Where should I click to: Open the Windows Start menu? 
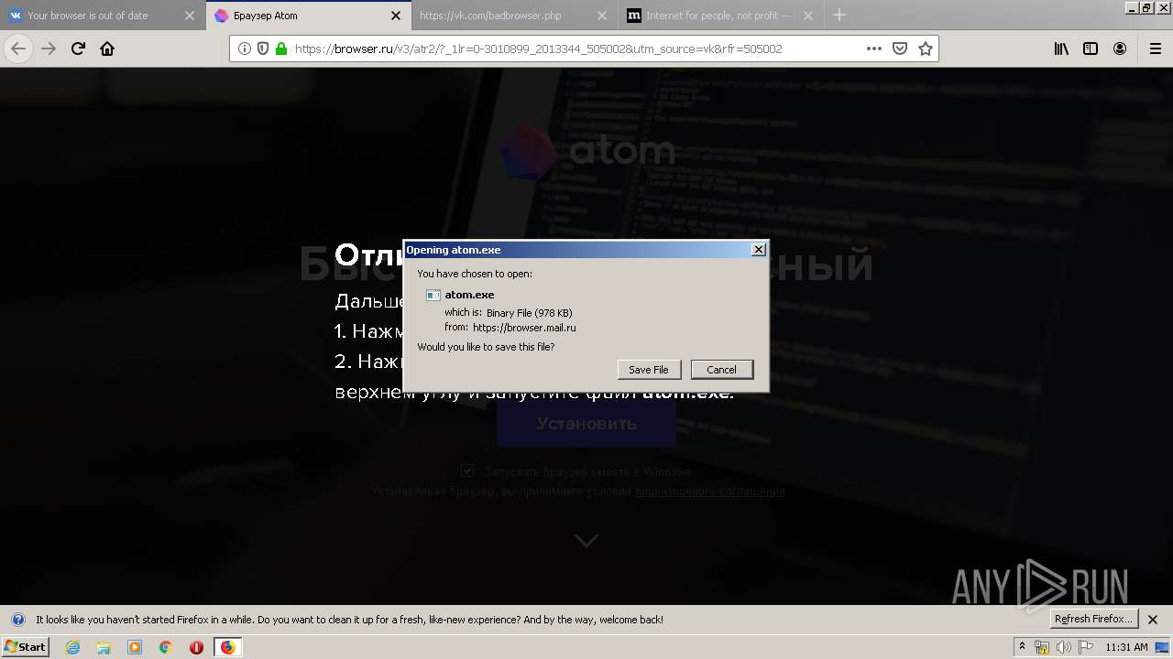click(x=26, y=647)
